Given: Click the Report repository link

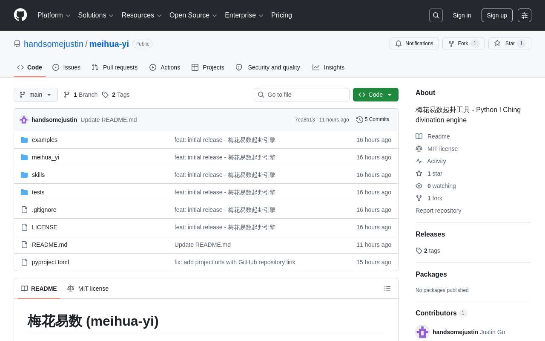Looking at the screenshot, I should pos(438,211).
